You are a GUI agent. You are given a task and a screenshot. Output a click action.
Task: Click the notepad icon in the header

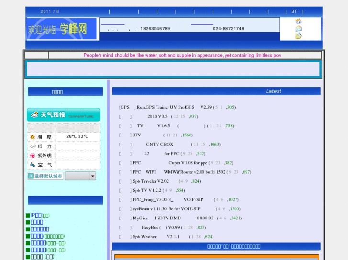click(298, 36)
